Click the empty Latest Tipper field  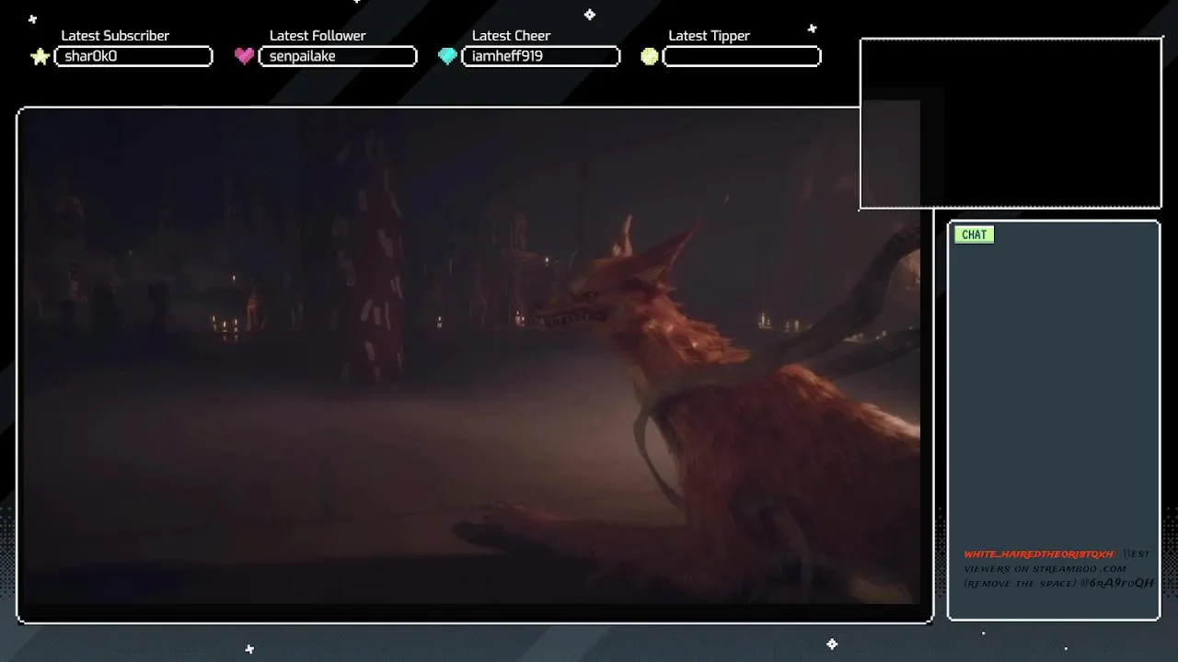tap(742, 56)
